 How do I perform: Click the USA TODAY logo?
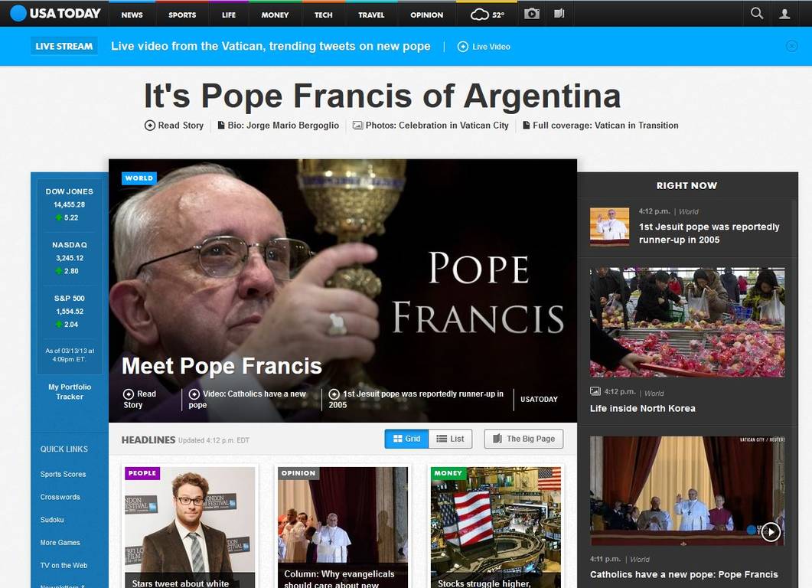click(x=55, y=14)
